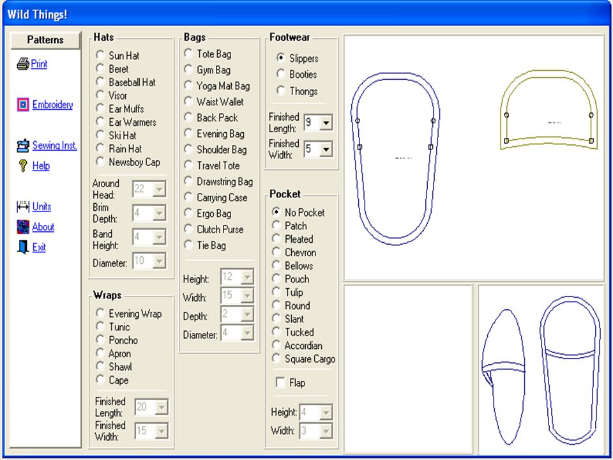
Task: Select the Square Cargo pocket option
Action: tap(276, 358)
